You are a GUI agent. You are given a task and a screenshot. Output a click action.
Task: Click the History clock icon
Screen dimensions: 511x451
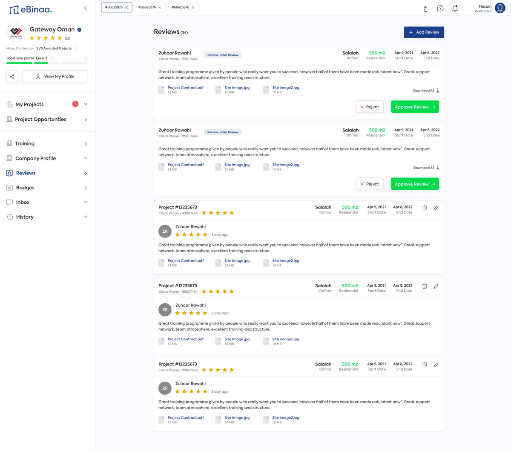[x=9, y=217]
